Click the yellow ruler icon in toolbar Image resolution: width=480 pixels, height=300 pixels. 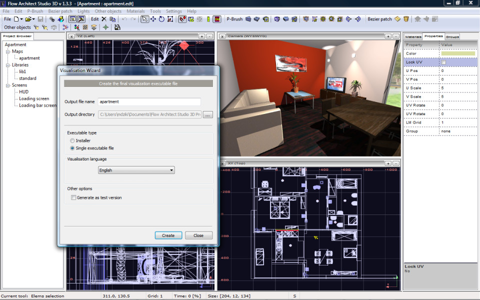(208, 19)
